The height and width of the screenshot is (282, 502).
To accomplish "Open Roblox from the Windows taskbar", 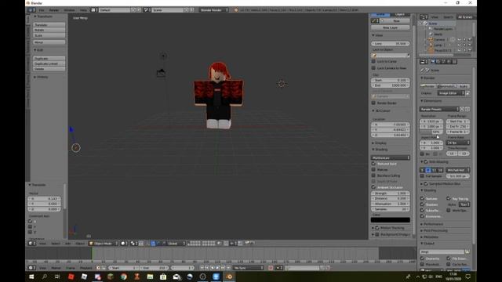I will click(x=71, y=277).
